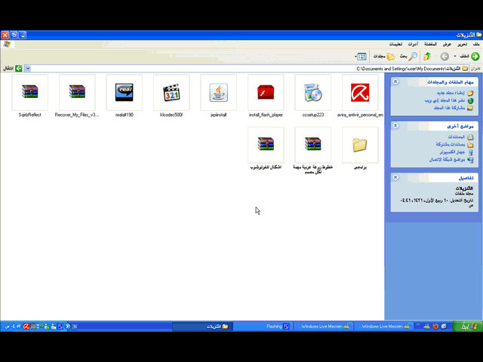Click the grey Forward arrow button
The width and height of the screenshot is (483, 362).
[445, 57]
